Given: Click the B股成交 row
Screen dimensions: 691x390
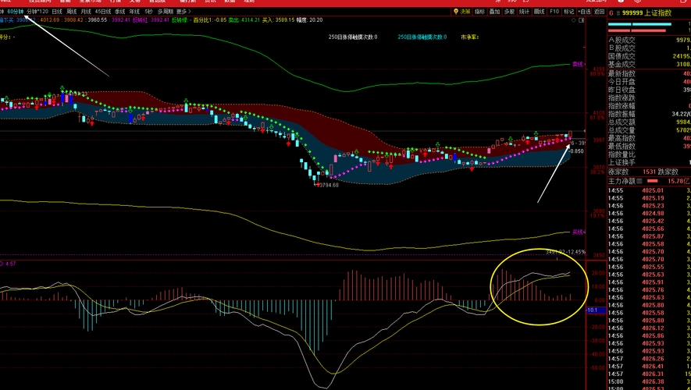Looking at the screenshot, I should (649, 48).
